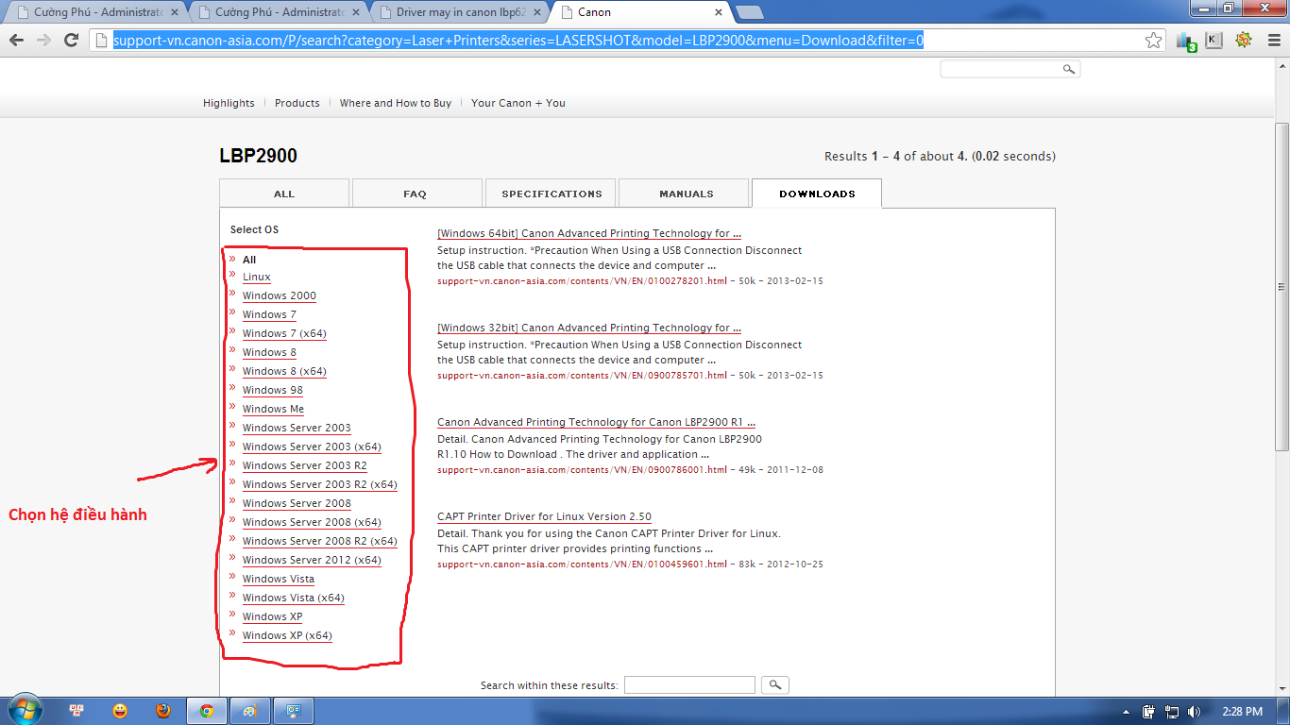Go back to the previous page

(x=16, y=40)
